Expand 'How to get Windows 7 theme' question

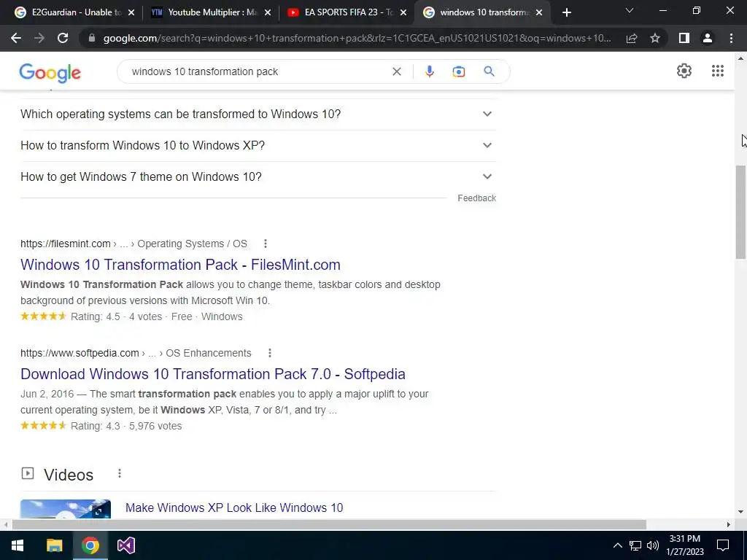pos(258,176)
